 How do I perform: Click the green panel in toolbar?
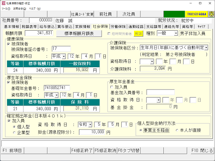[174, 14]
